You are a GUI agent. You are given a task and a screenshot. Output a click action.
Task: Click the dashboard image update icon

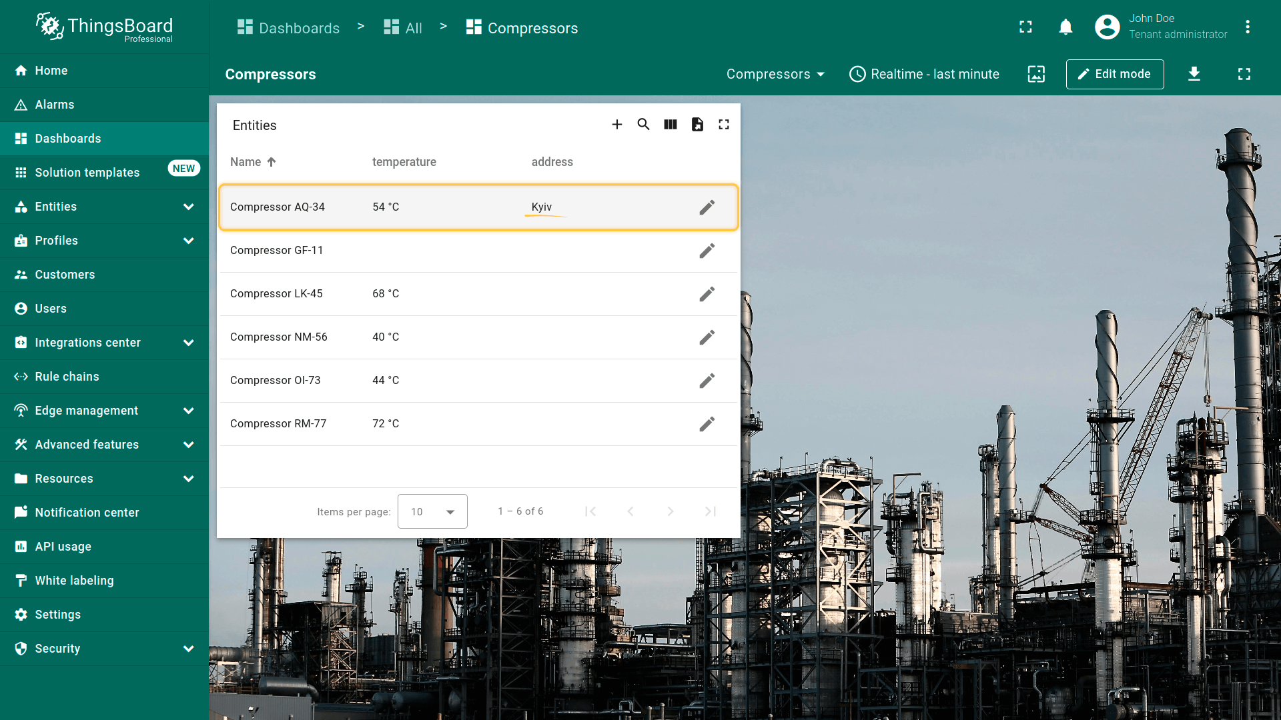tap(1036, 74)
